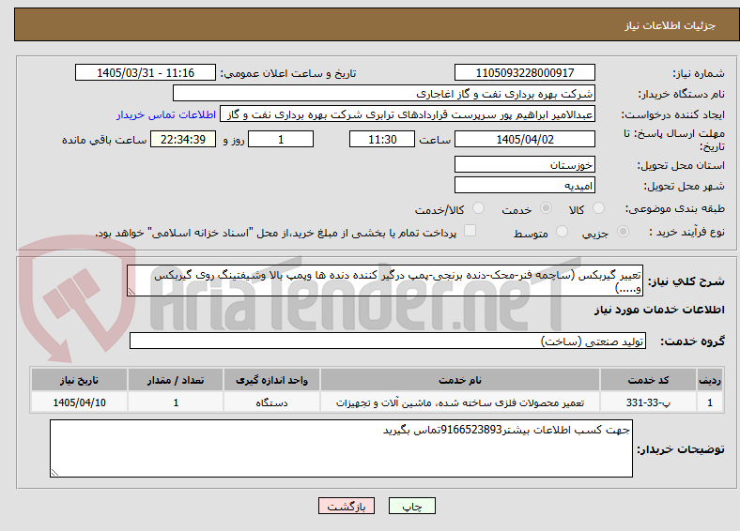This screenshot has height=531, width=740.
Task: Click the ردیف column header
Action: (x=710, y=380)
